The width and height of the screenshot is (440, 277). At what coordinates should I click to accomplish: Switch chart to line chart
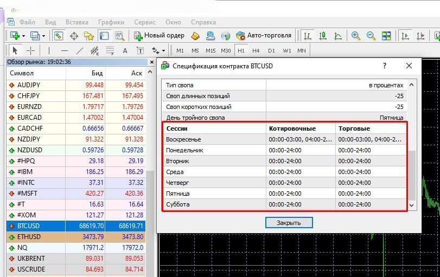tap(338, 36)
